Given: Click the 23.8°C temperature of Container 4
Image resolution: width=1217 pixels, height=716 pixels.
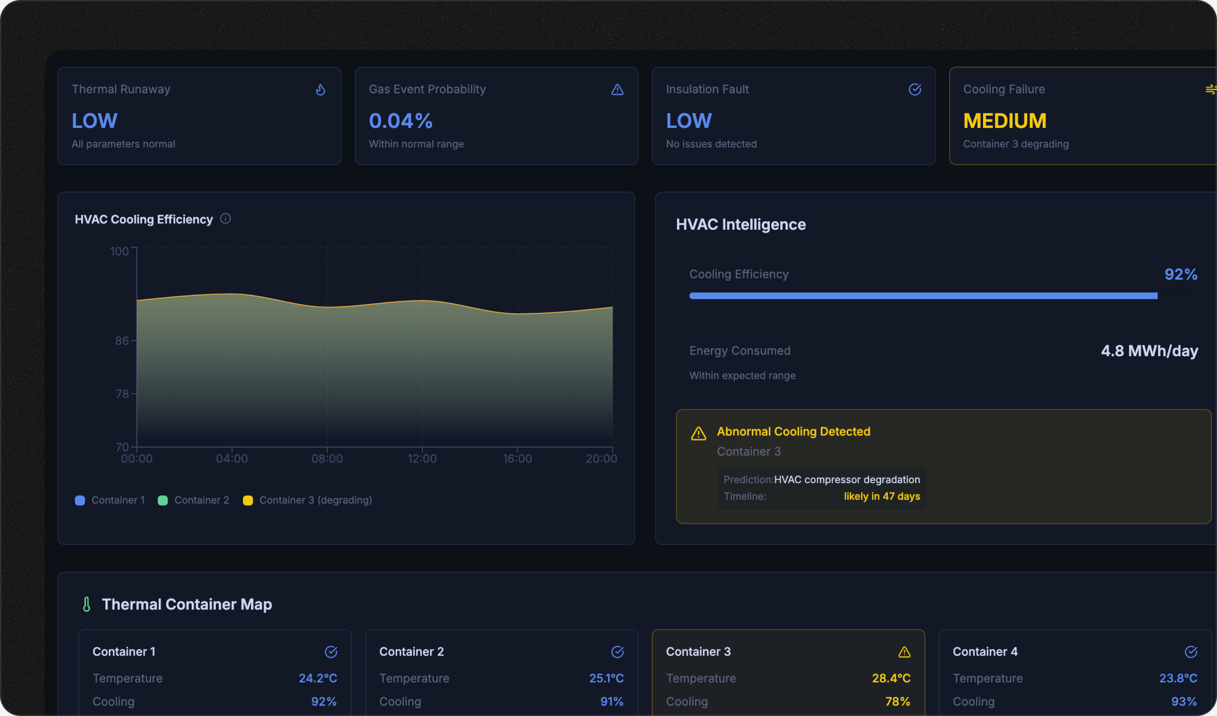Looking at the screenshot, I should (1178, 678).
